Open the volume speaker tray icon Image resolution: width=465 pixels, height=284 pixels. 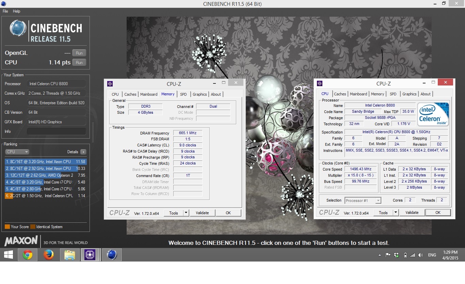pyautogui.click(x=421, y=255)
